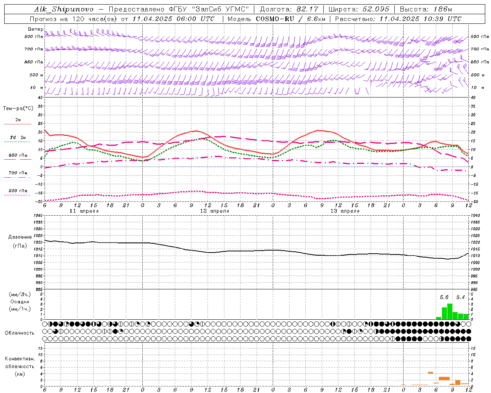Click the '(мм/3ч.)' precipitation unit label
This screenshot has width=491, height=393.
tap(20, 294)
